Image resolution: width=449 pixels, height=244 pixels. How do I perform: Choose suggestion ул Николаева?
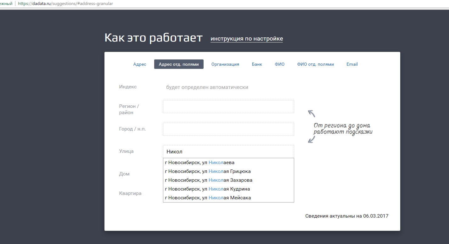click(228, 163)
